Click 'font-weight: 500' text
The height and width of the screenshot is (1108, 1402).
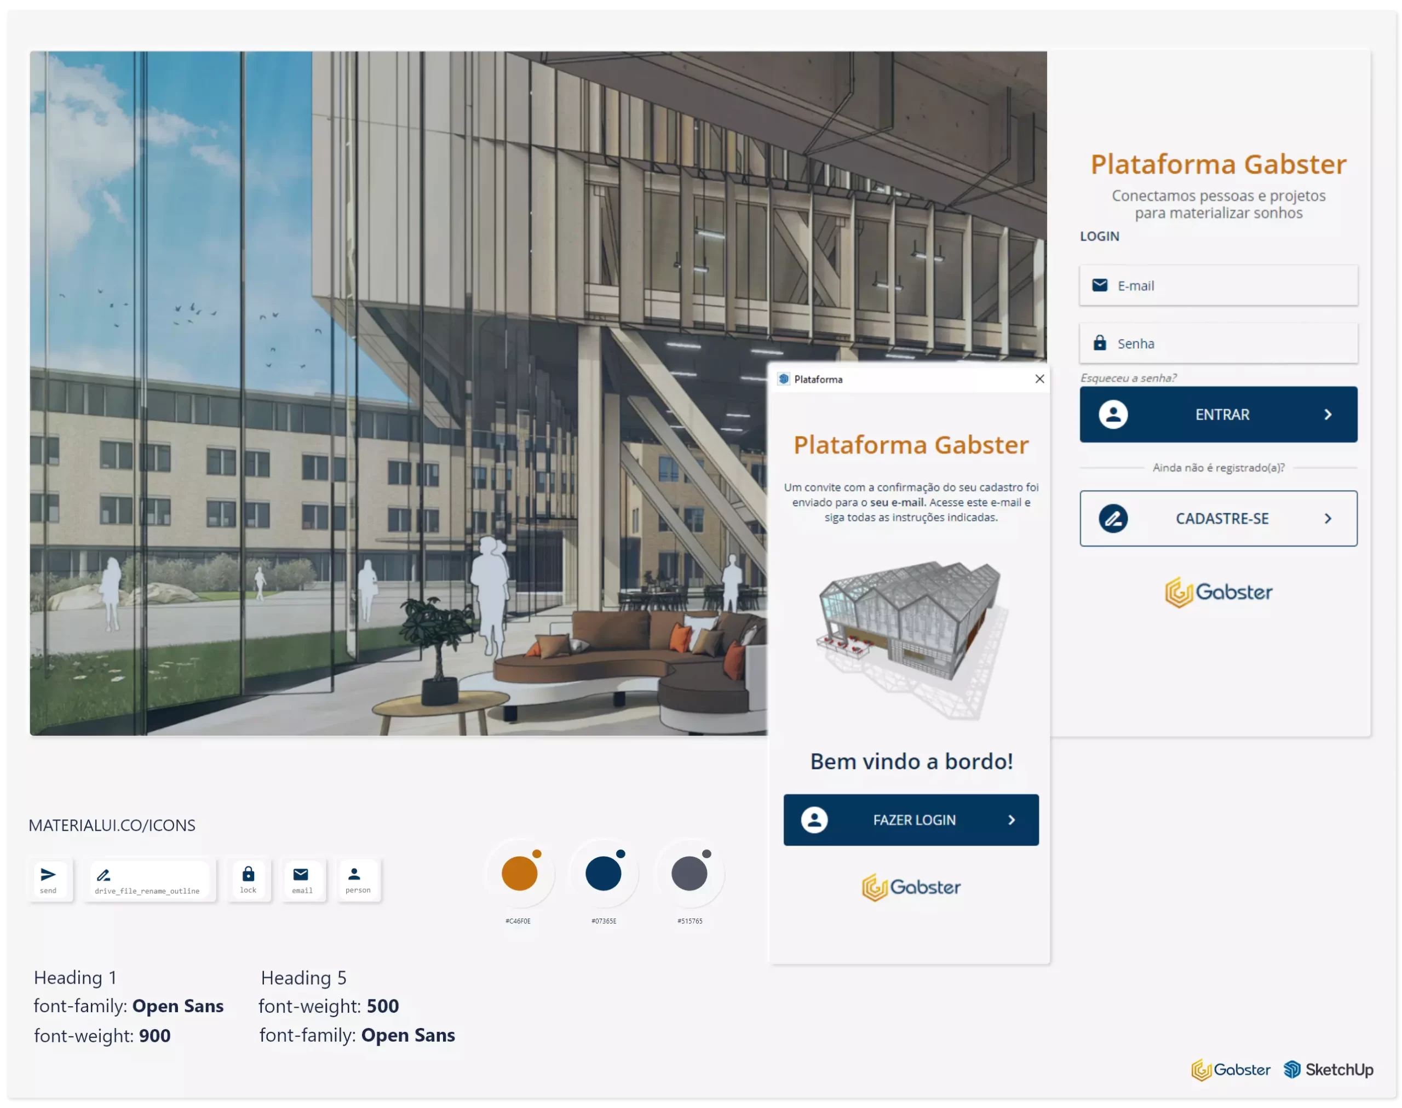pos(329,1006)
